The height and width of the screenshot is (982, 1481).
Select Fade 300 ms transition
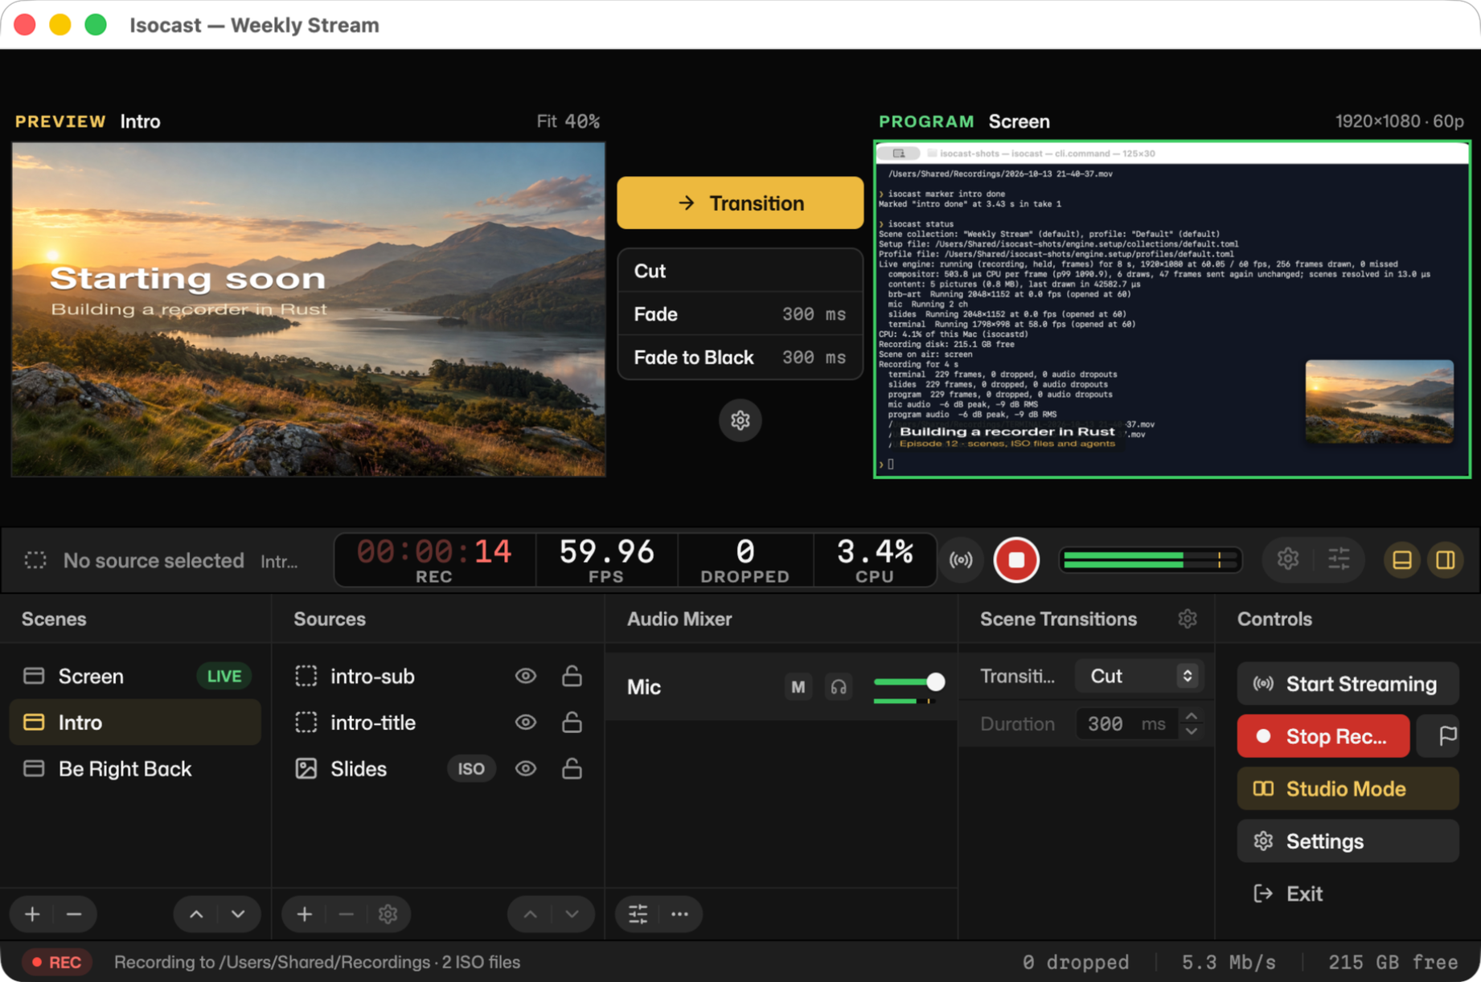[x=740, y=314]
